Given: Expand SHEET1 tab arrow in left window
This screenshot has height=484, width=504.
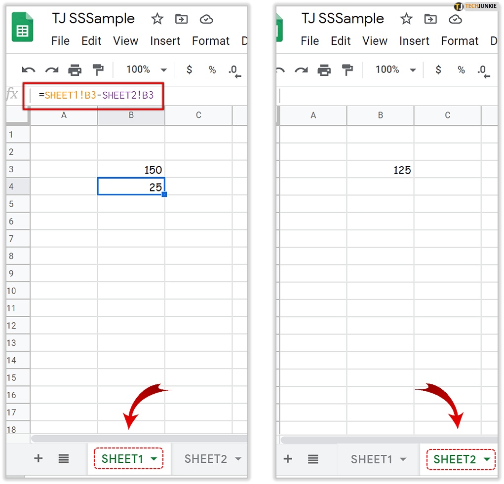Looking at the screenshot, I should pos(154,459).
